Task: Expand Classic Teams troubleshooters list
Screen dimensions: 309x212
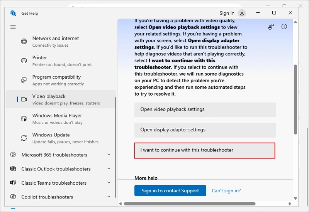Action: click(109, 182)
